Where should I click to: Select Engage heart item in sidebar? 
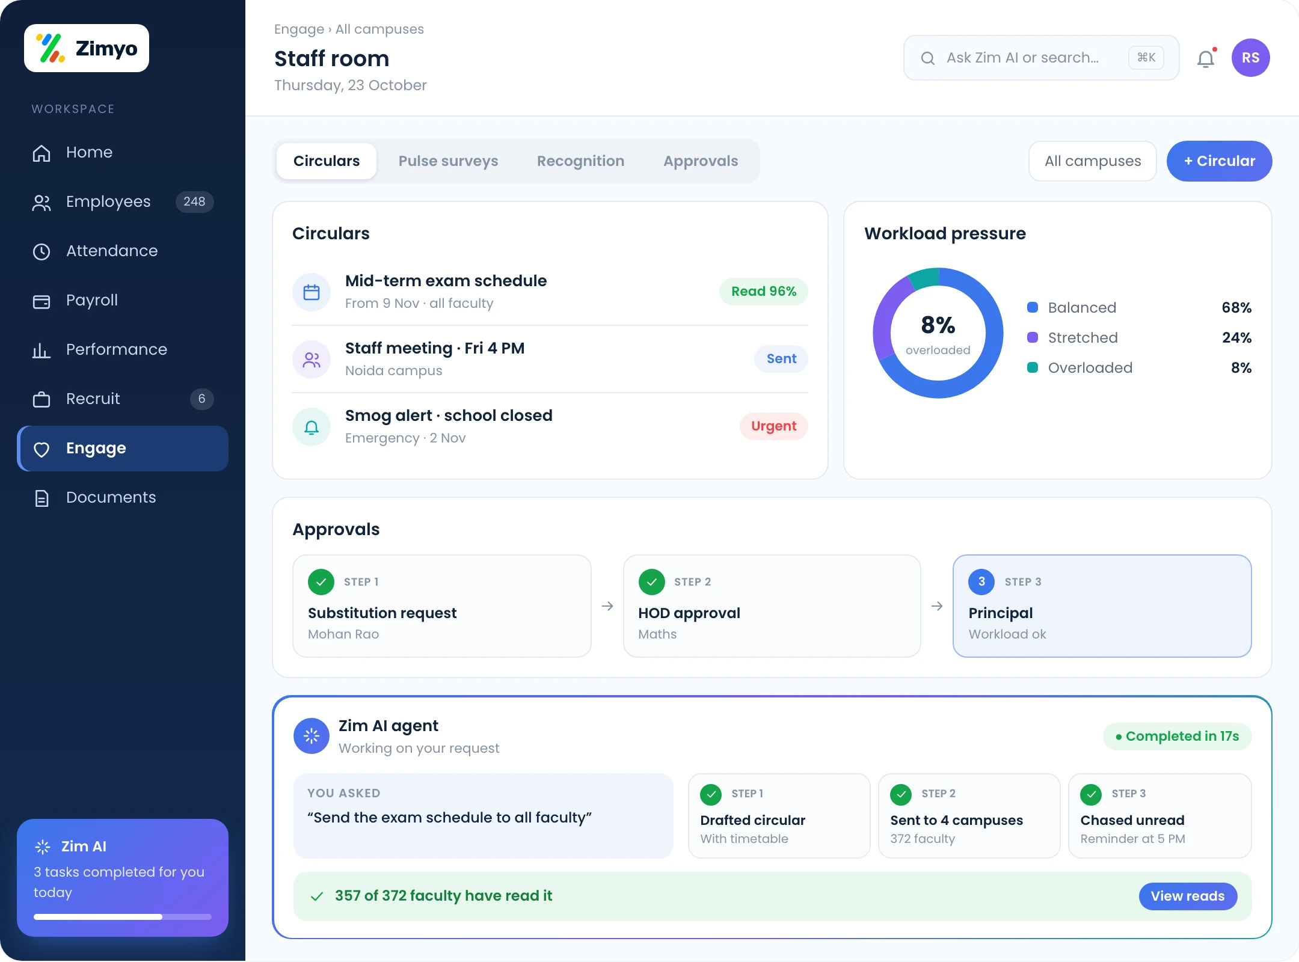coord(123,449)
